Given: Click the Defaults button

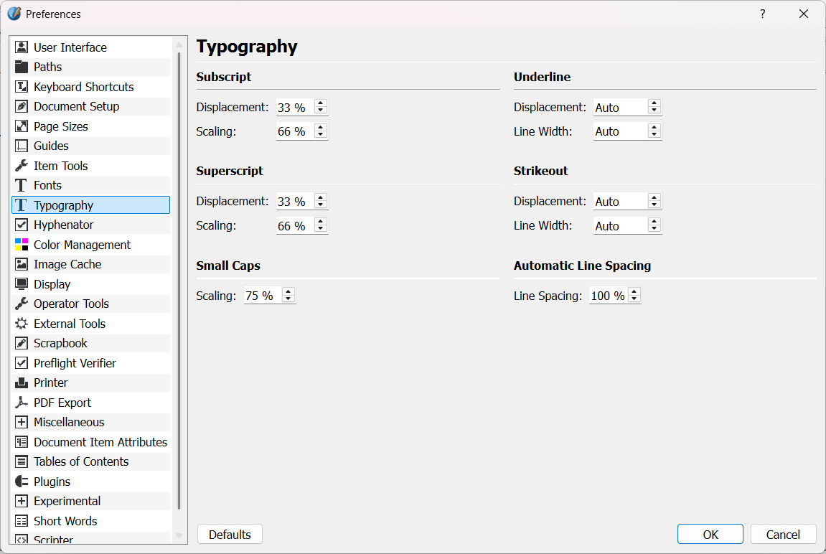Looking at the screenshot, I should point(230,535).
